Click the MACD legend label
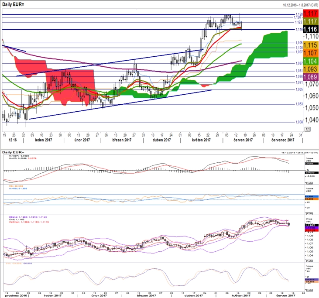Image resolution: width=319 pixels, height=298 pixels. pyautogui.click(x=23, y=158)
